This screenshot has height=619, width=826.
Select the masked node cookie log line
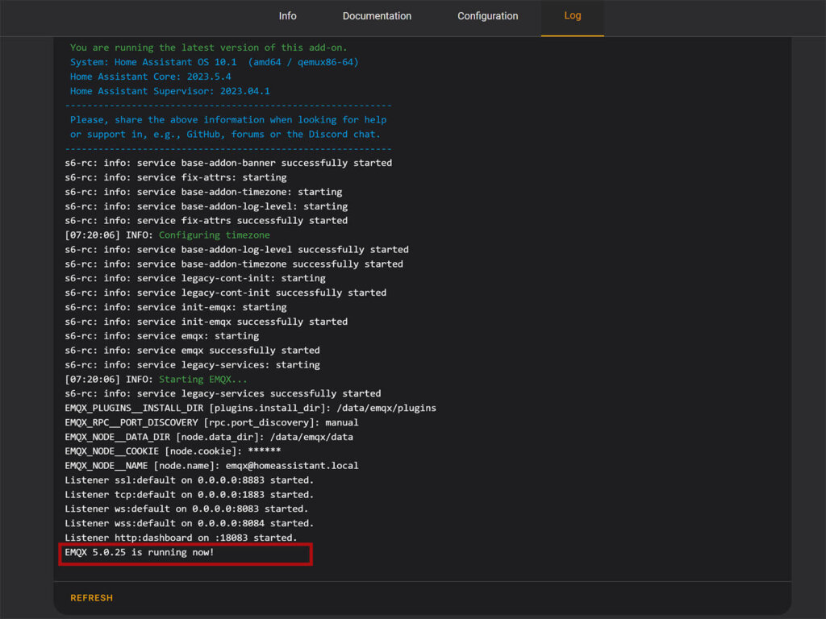coord(186,451)
